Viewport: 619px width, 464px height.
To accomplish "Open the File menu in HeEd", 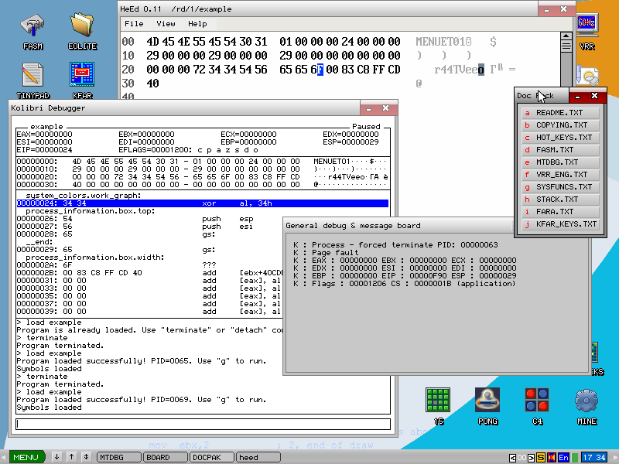I will (134, 24).
